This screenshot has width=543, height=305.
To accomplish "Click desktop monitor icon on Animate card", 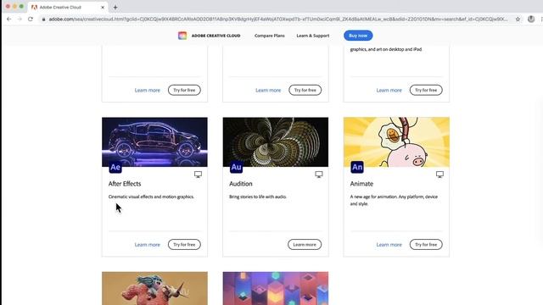I will (439, 175).
